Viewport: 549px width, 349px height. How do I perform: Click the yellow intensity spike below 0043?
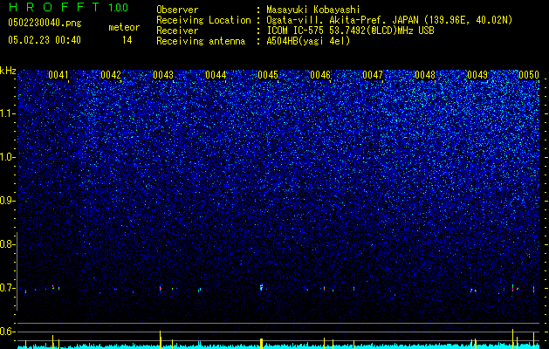161,339
